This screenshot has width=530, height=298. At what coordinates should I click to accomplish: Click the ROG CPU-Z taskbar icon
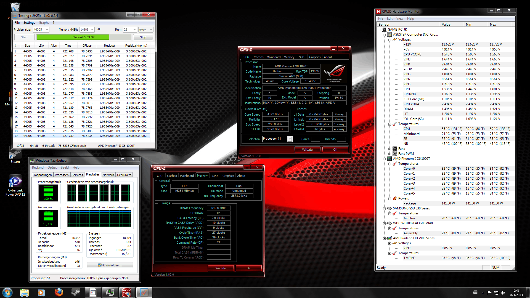pyautogui.click(x=126, y=292)
